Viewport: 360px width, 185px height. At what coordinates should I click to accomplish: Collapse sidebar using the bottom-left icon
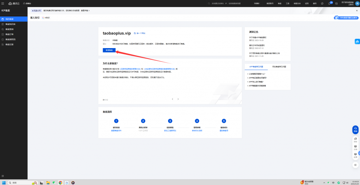click(x=3, y=176)
